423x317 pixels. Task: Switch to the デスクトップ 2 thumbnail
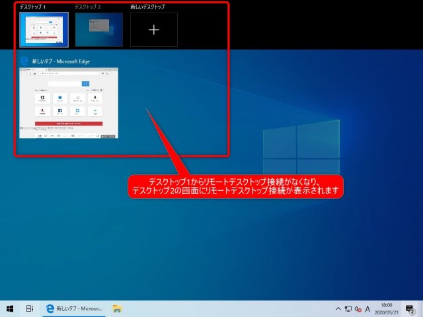(98, 30)
